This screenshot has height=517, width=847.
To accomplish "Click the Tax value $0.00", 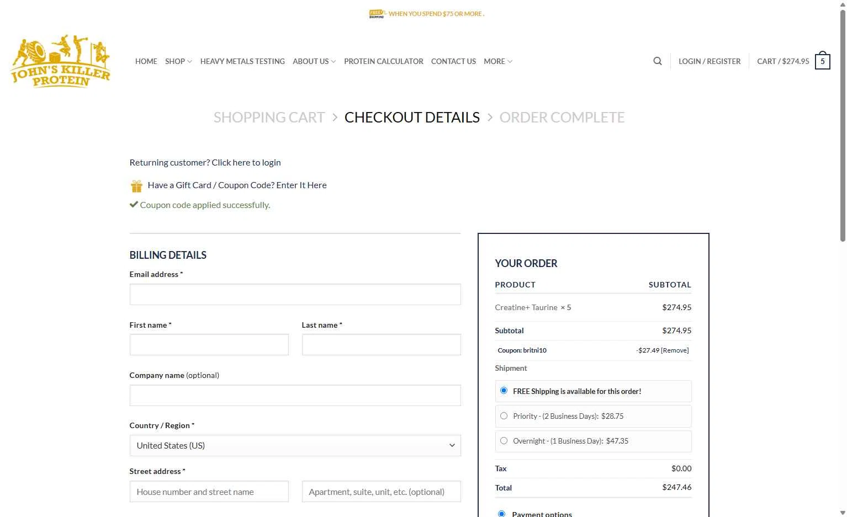I will [681, 468].
